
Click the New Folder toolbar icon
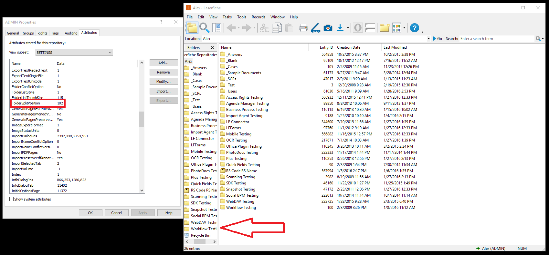[385, 28]
